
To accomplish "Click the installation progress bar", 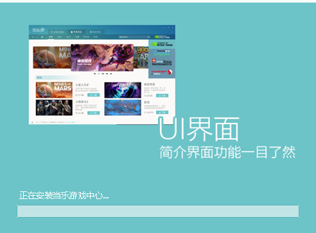I will 158,211.
